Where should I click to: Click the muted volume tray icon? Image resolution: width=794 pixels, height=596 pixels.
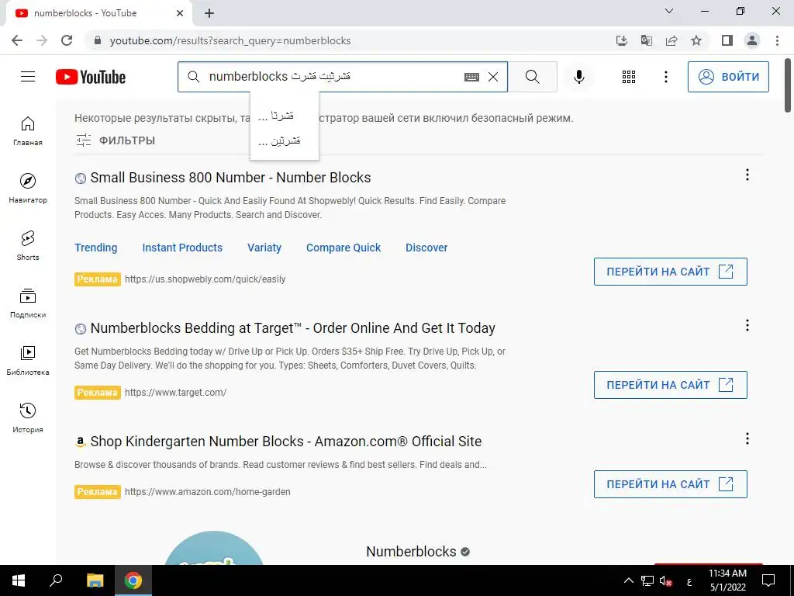(x=665, y=580)
